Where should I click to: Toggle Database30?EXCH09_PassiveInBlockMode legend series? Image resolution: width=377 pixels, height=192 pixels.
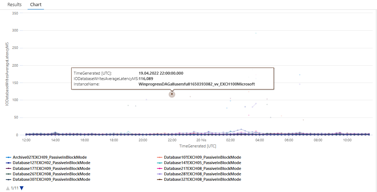tap(48, 179)
